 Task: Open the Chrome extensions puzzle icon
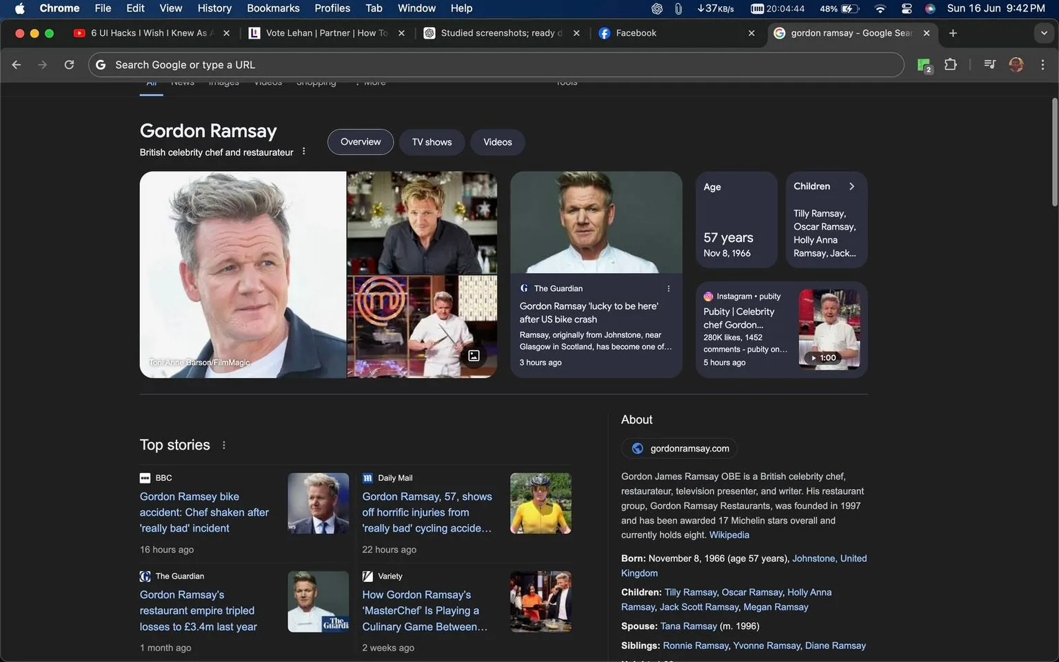(950, 64)
